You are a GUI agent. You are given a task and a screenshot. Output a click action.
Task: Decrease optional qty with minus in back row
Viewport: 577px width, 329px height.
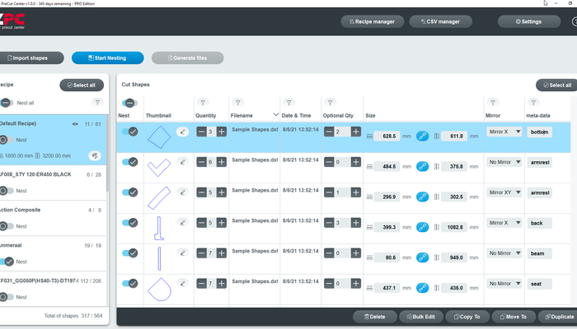pos(329,223)
